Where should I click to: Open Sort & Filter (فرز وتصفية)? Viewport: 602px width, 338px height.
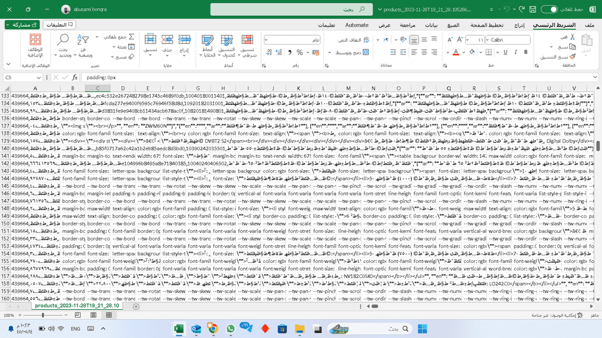pos(84,46)
